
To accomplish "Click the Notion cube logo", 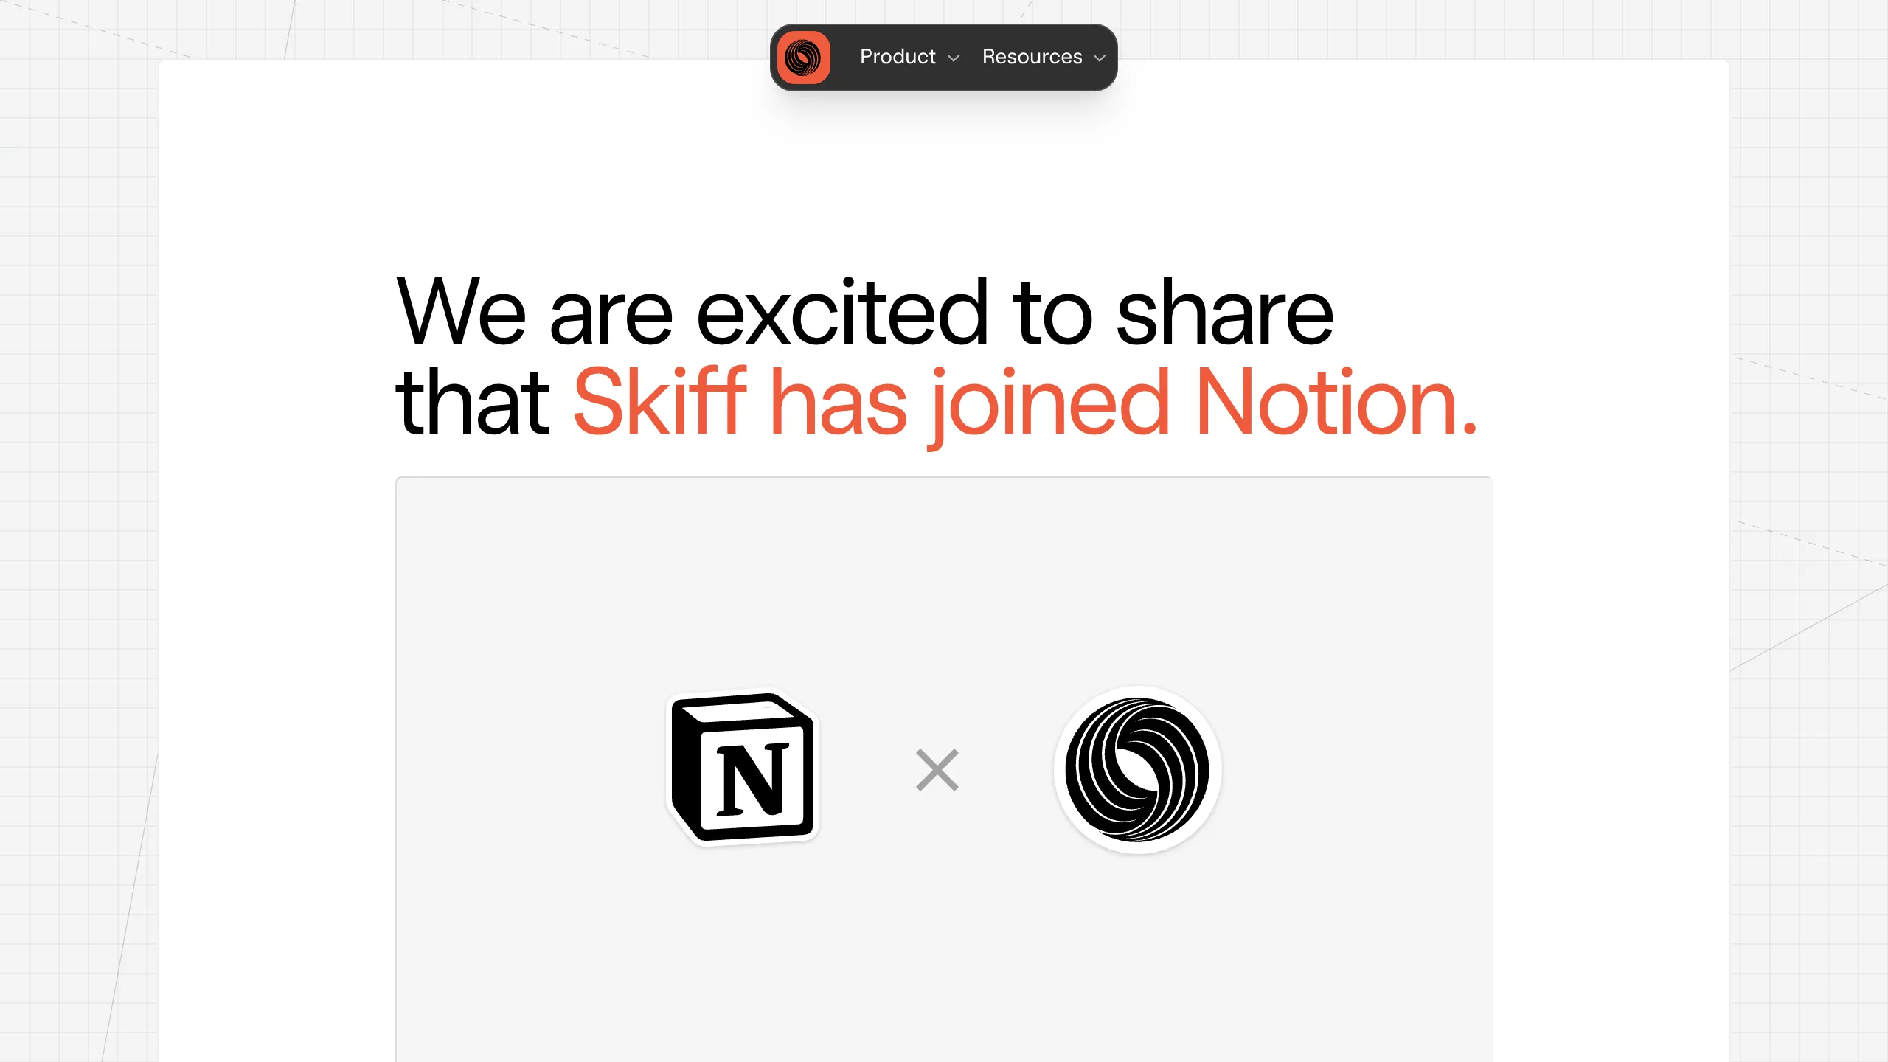I will pos(743,767).
